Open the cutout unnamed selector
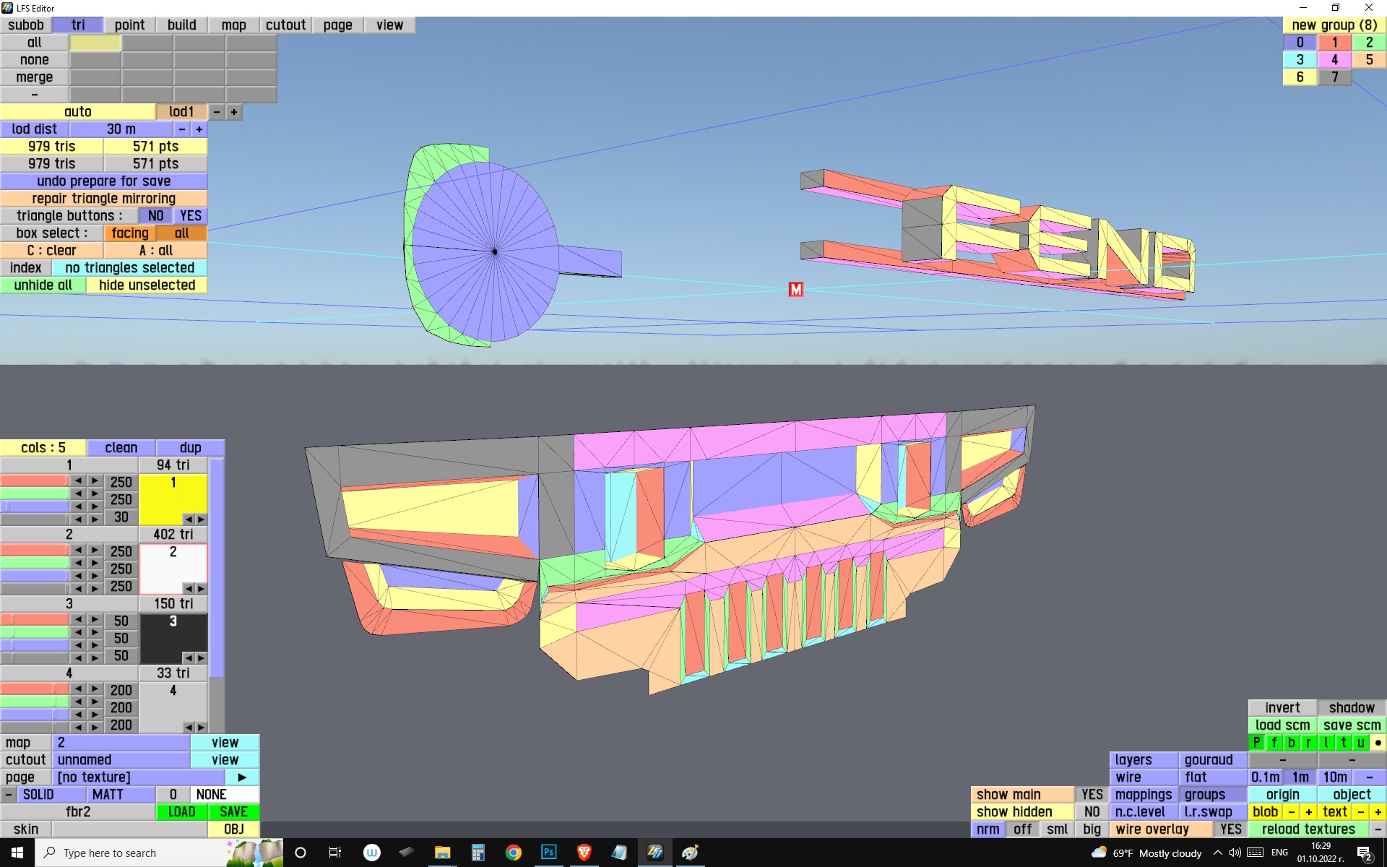1387x867 pixels. pos(121,760)
